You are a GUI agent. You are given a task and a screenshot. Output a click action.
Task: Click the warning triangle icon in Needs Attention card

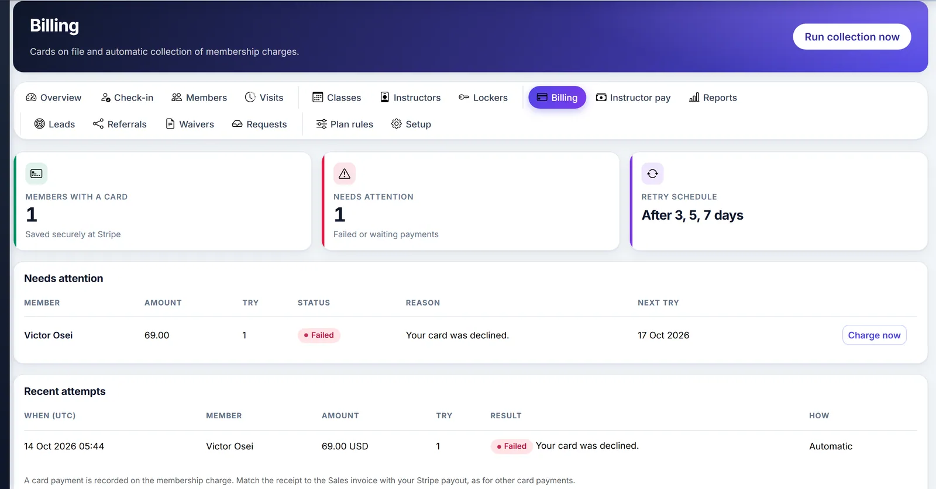(x=345, y=174)
